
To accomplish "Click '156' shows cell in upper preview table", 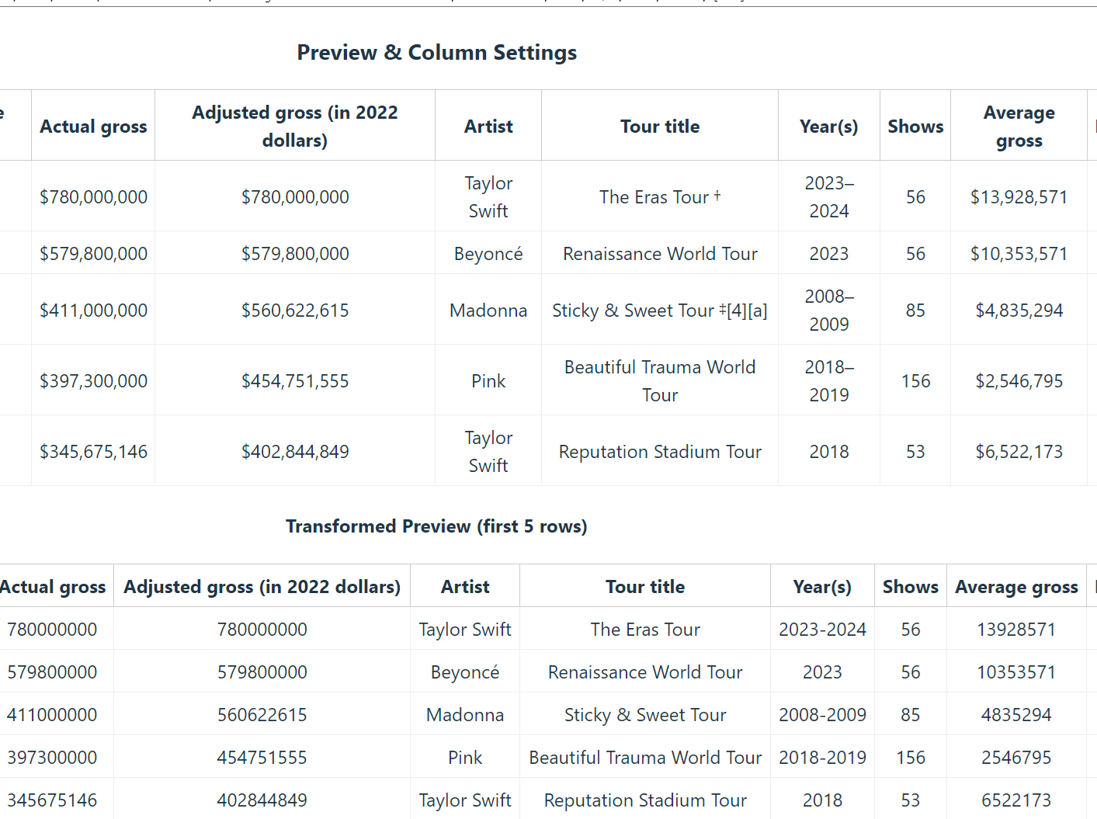I will point(915,381).
